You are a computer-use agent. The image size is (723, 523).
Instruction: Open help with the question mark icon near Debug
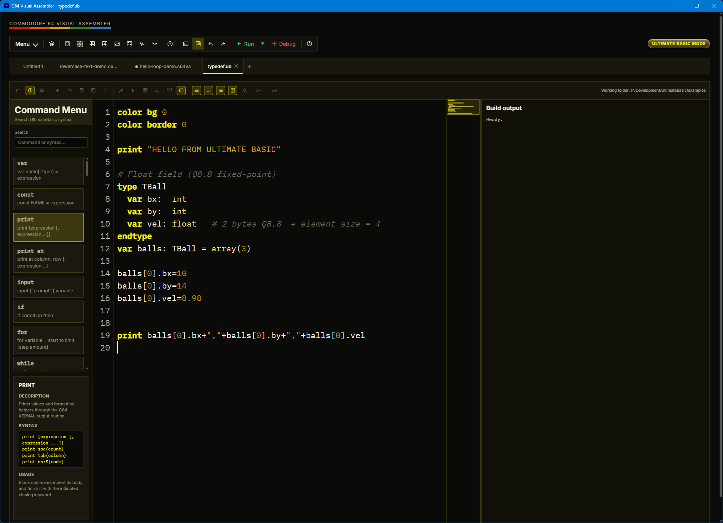coord(310,44)
